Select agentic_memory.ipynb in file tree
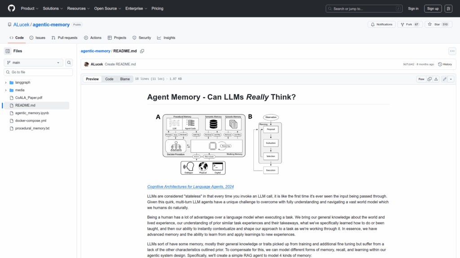 tap(32, 113)
